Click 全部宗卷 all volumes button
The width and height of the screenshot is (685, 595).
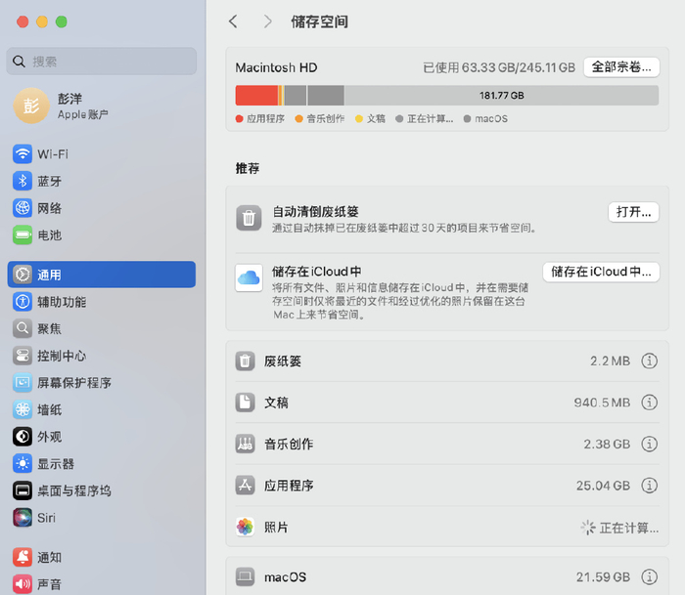[621, 67]
